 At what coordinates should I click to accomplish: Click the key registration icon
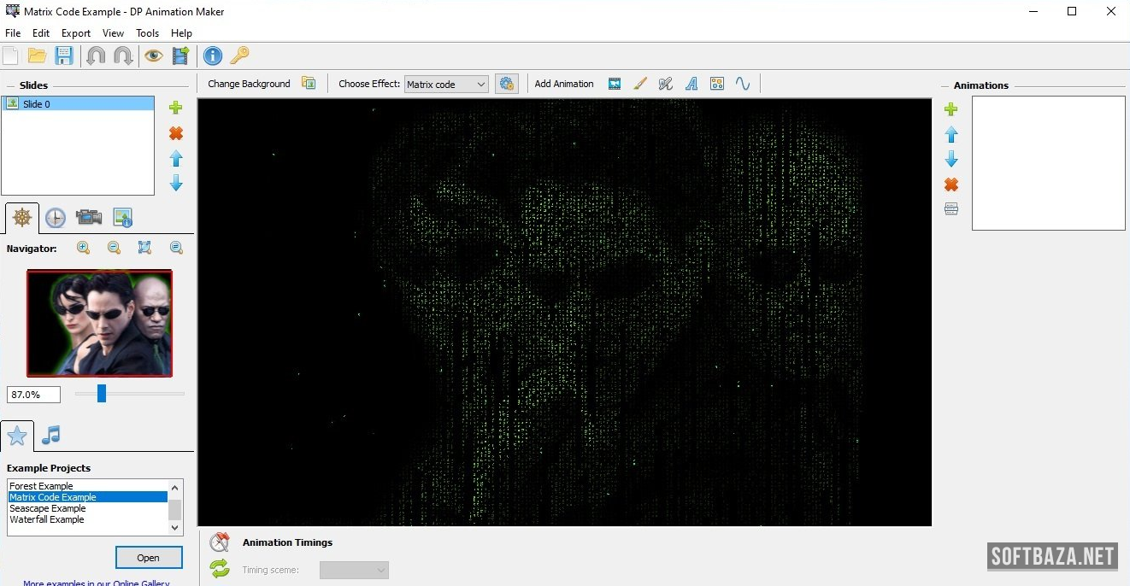239,56
